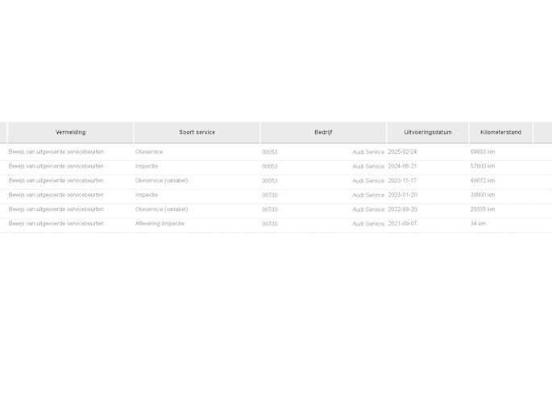552x414 pixels.
Task: Click the 69883 km mileage cell
Action: click(483, 151)
